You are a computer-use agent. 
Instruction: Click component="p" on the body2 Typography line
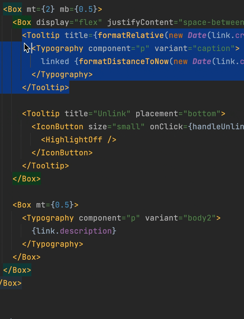[110, 218]
